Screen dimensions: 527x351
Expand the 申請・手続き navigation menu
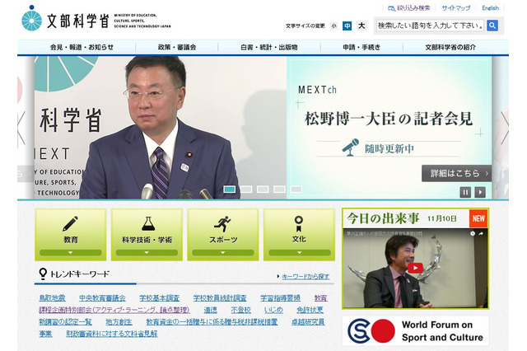(362, 47)
